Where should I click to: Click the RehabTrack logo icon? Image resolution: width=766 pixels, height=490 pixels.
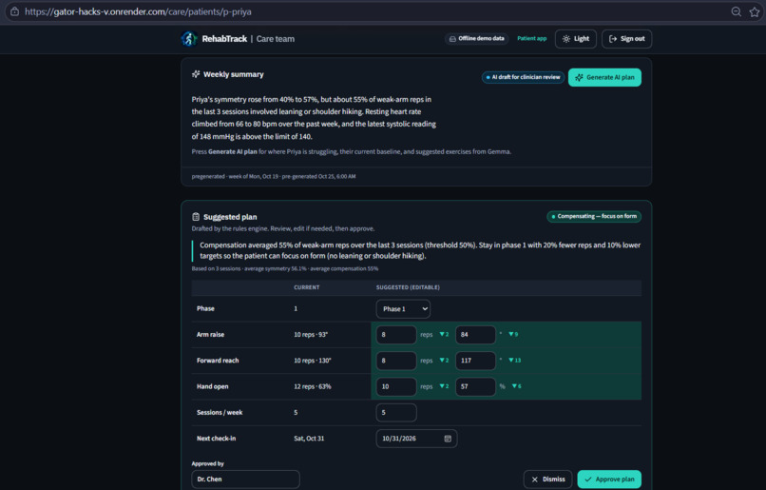click(189, 39)
